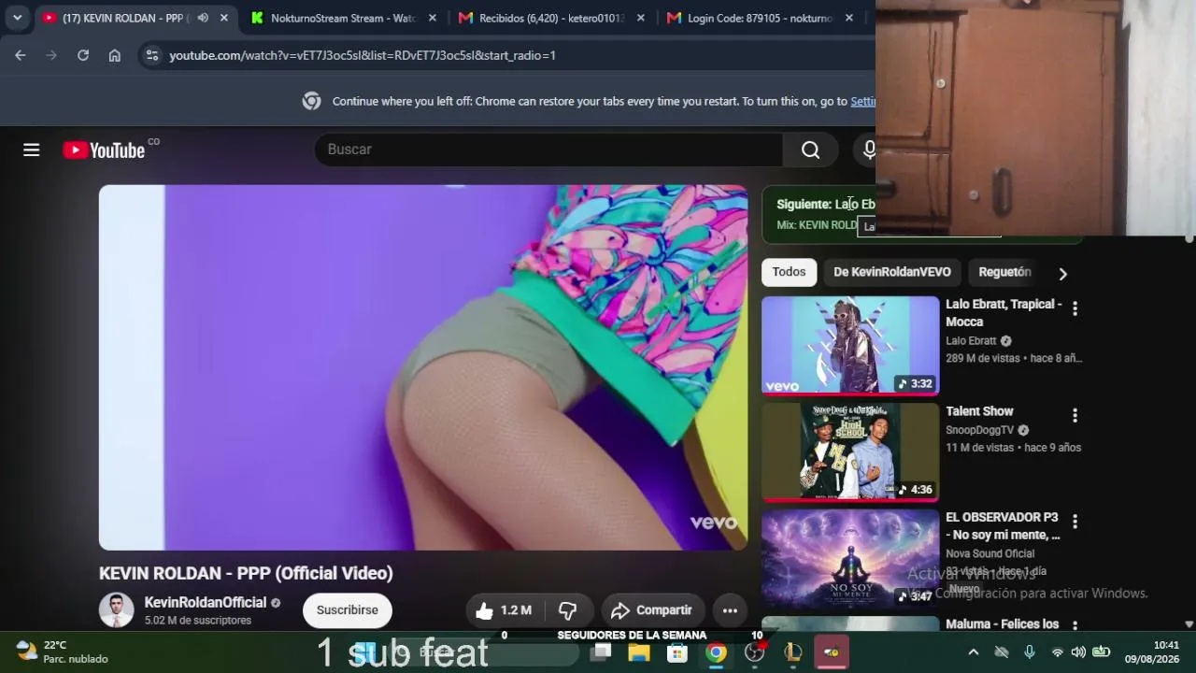
Task: Play the EL OBSERVADOR P3 thumbnail
Action: [x=850, y=559]
